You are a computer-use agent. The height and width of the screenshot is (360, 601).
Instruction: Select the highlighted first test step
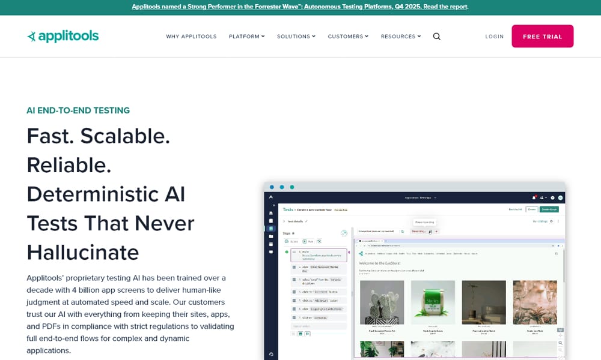(x=319, y=254)
